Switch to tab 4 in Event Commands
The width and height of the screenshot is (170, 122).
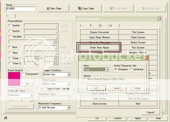(x=111, y=26)
